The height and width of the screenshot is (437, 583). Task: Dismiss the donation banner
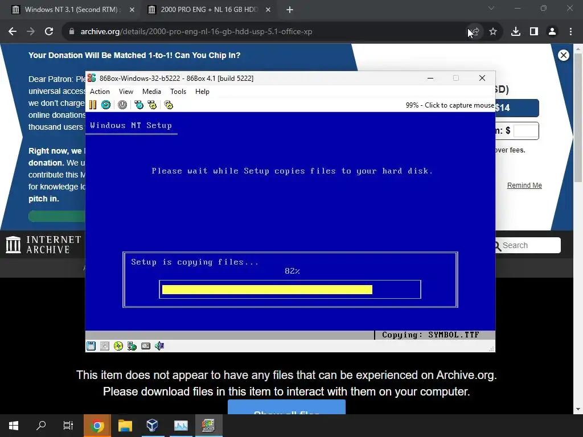pyautogui.click(x=564, y=55)
